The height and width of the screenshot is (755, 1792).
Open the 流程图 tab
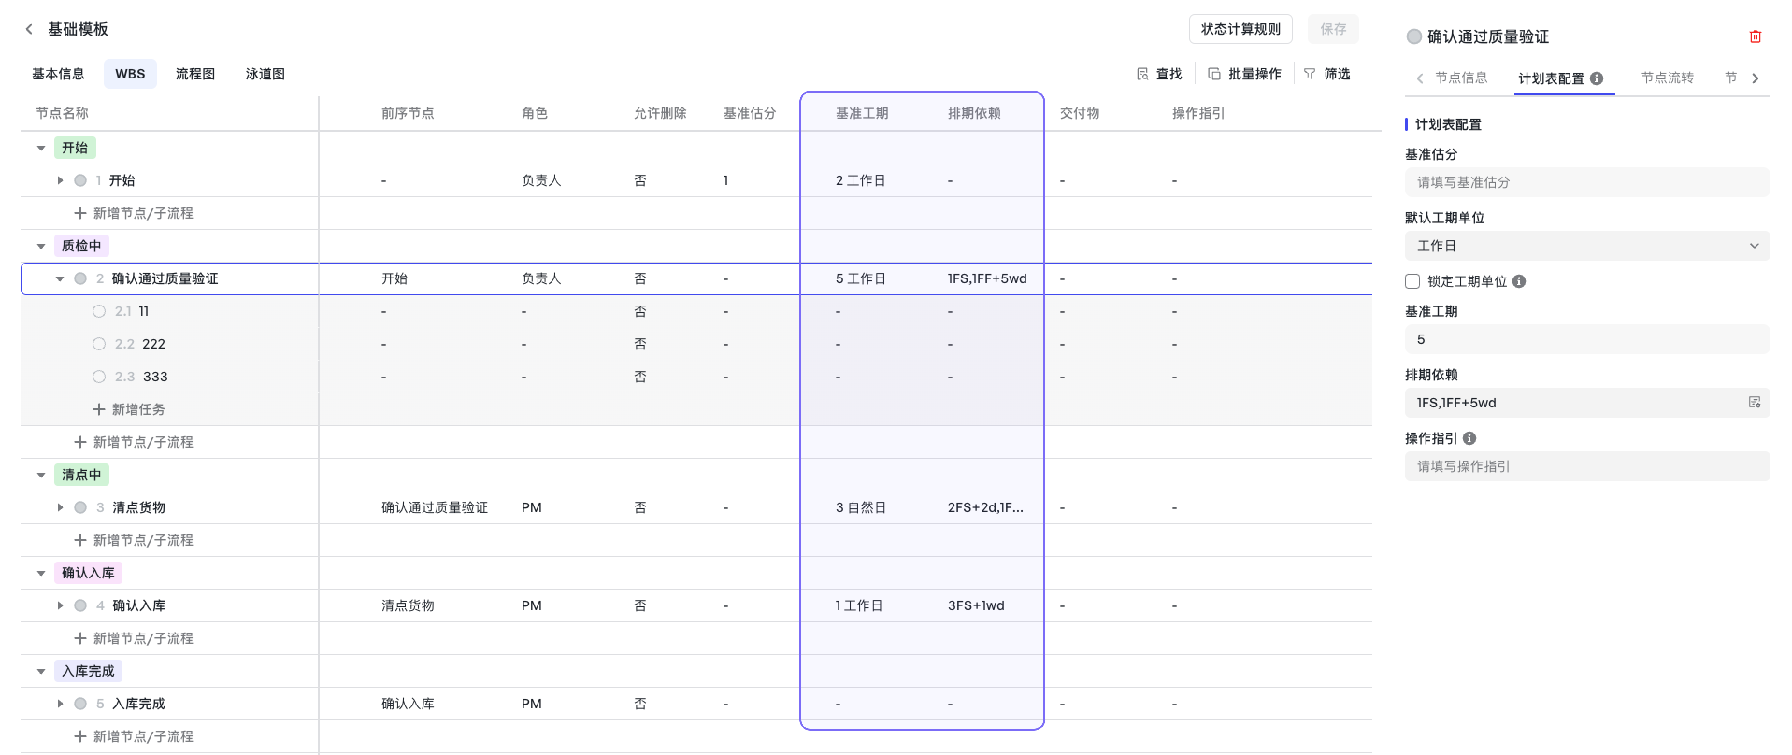(195, 74)
